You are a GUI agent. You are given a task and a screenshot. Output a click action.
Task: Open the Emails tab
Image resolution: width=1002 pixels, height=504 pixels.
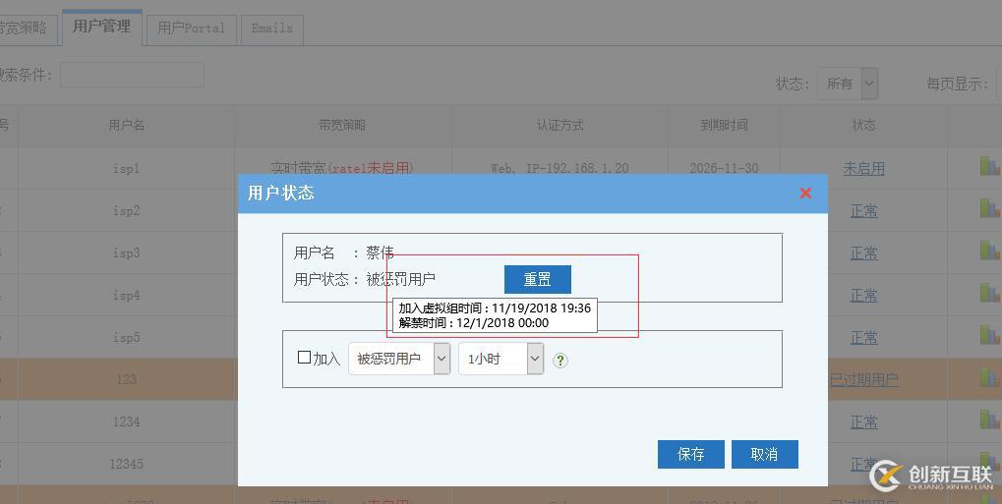click(x=272, y=28)
